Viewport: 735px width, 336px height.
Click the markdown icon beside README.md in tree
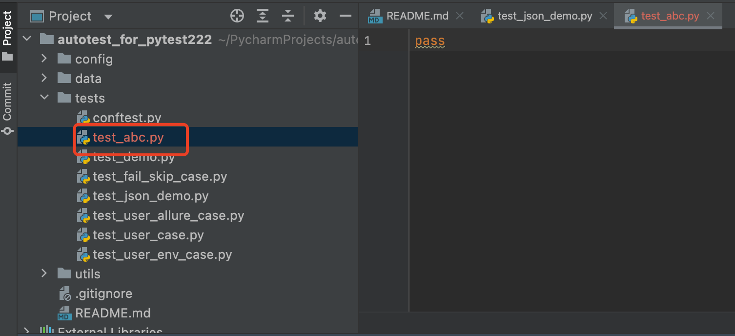point(65,313)
